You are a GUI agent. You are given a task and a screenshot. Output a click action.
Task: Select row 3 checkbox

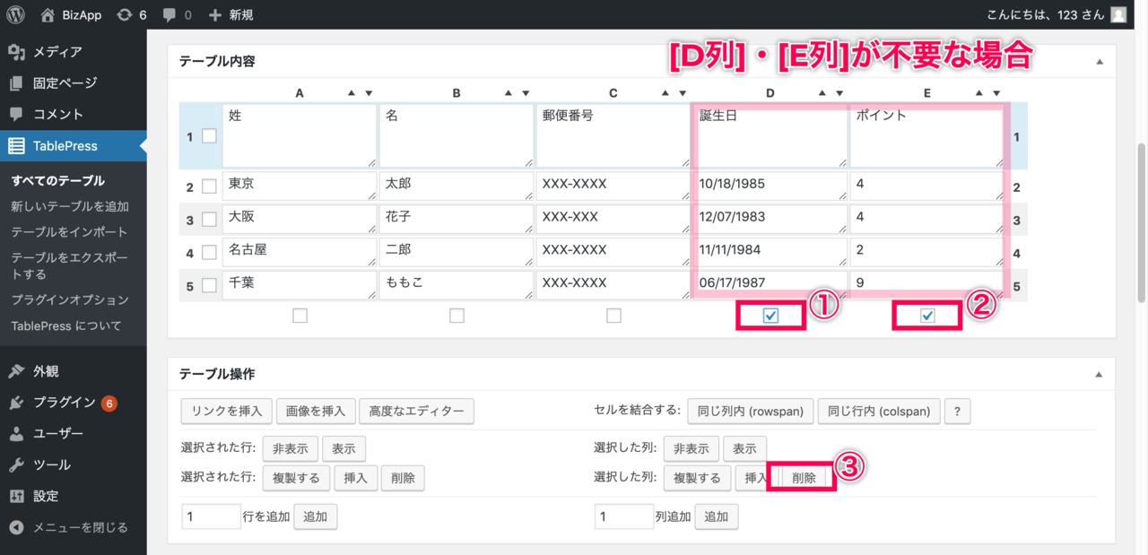pyautogui.click(x=209, y=220)
